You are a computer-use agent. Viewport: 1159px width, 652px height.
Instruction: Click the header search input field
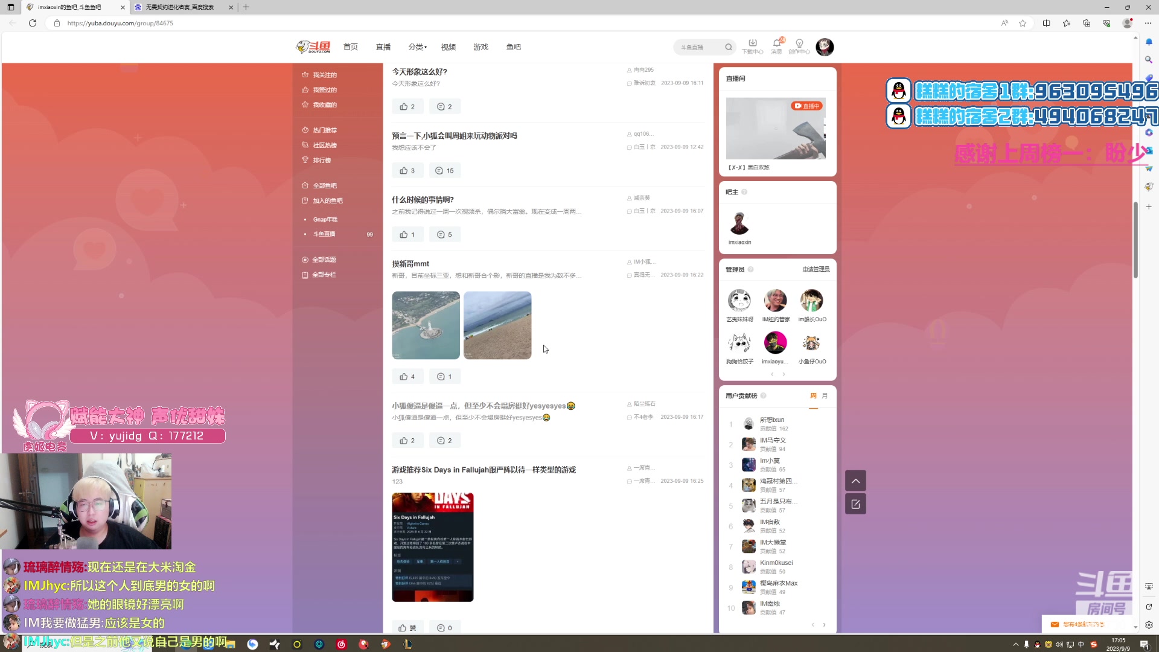[x=700, y=47]
